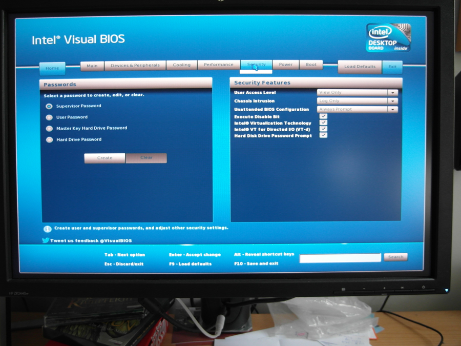The height and width of the screenshot is (346, 461).
Task: Open the Performance tab
Action: tap(218, 65)
